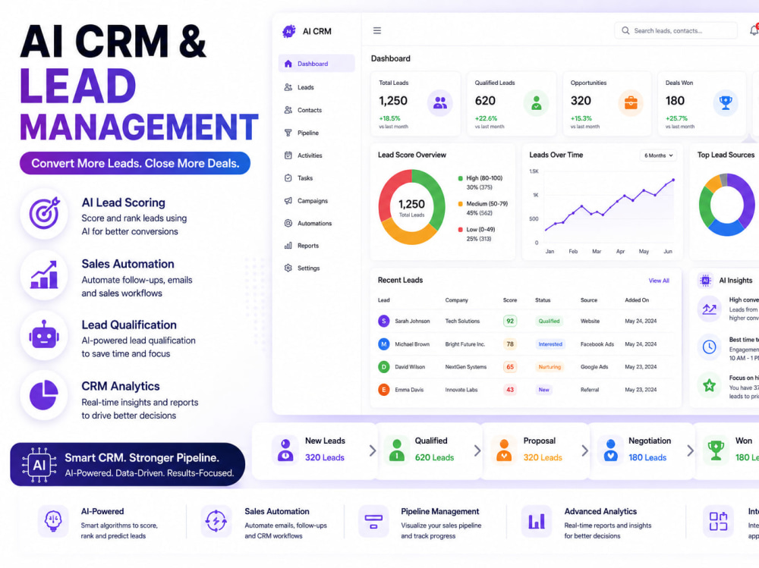759x568 pixels.
Task: Click the AI CRM logo icon
Action: [x=289, y=31]
